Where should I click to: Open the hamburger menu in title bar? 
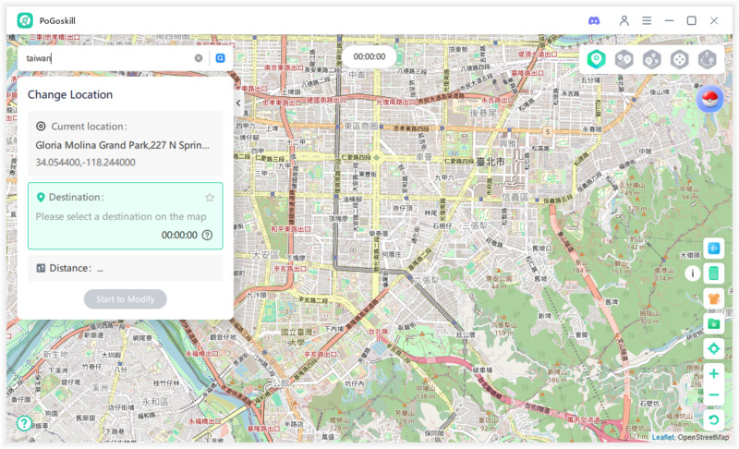pyautogui.click(x=647, y=20)
